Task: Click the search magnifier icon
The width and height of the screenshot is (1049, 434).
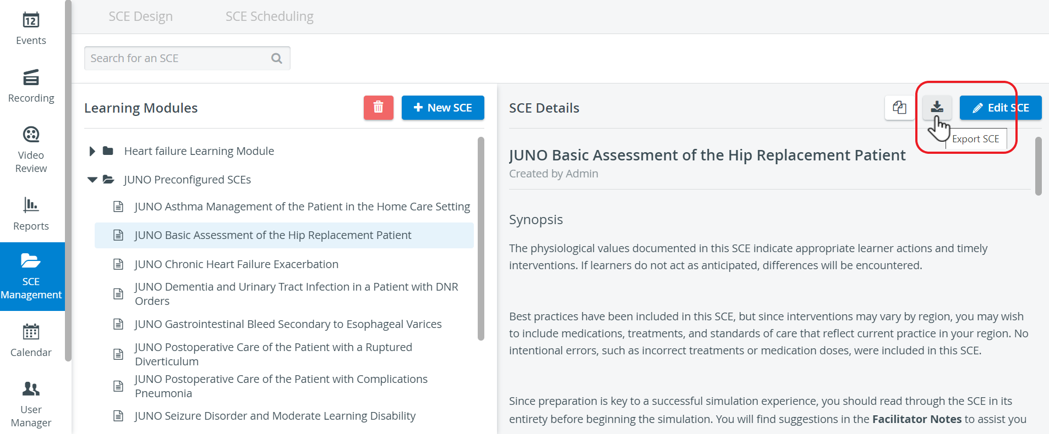Action: (277, 58)
